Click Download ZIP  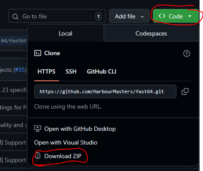tap(63, 156)
